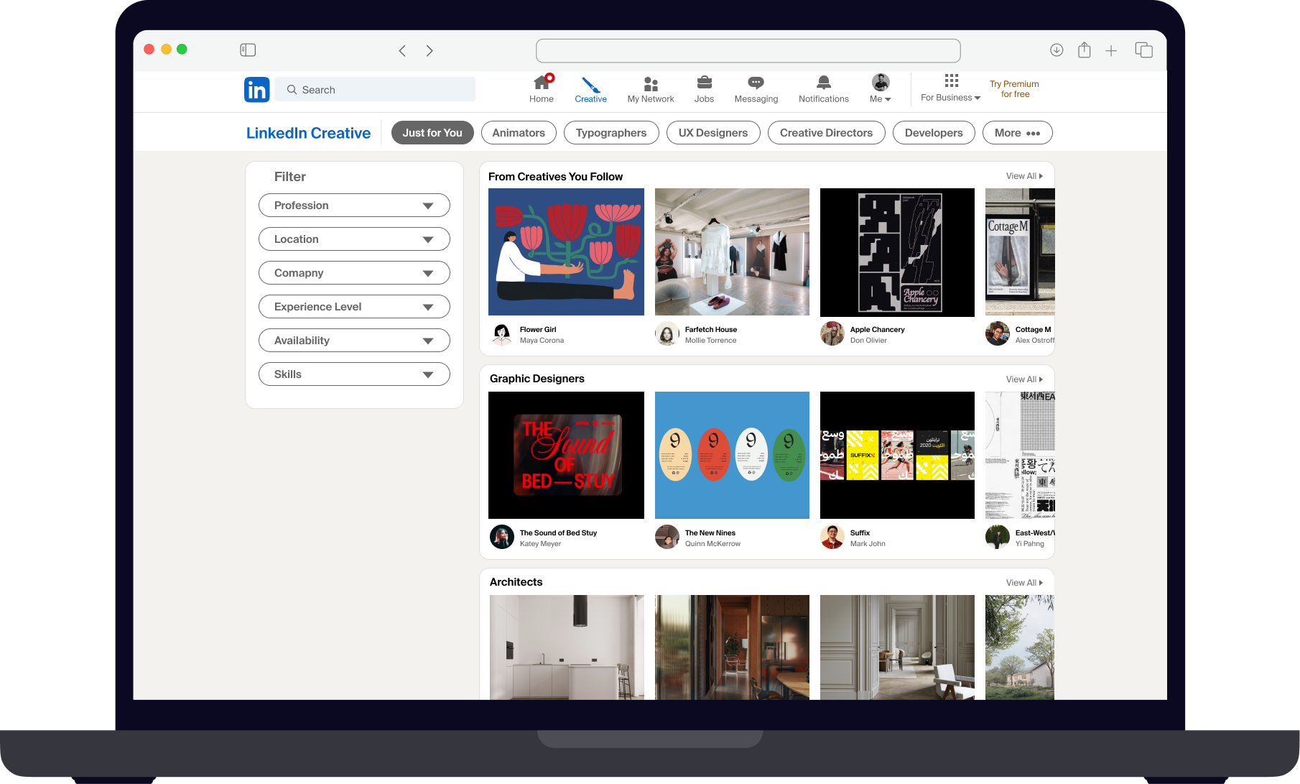The width and height of the screenshot is (1300, 784).
Task: Select the Just for You tab
Action: [432, 133]
